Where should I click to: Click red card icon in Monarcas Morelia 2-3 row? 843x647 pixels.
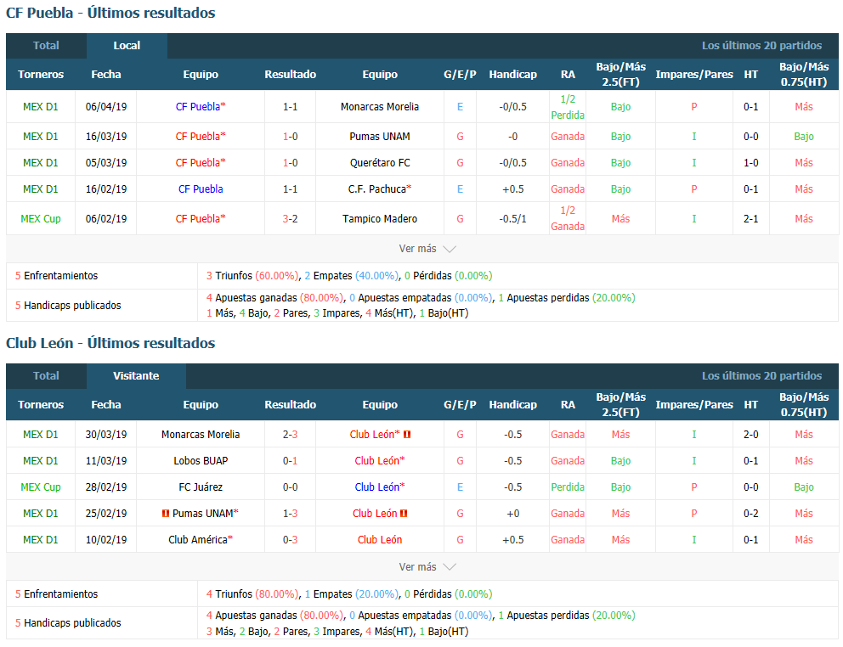click(x=407, y=435)
